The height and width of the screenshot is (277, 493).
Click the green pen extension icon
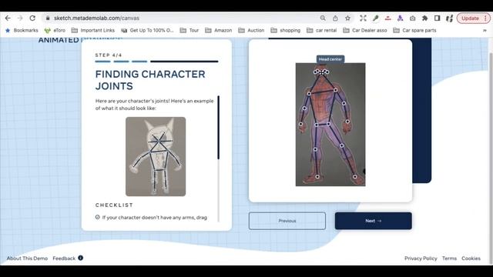pyautogui.click(x=375, y=18)
